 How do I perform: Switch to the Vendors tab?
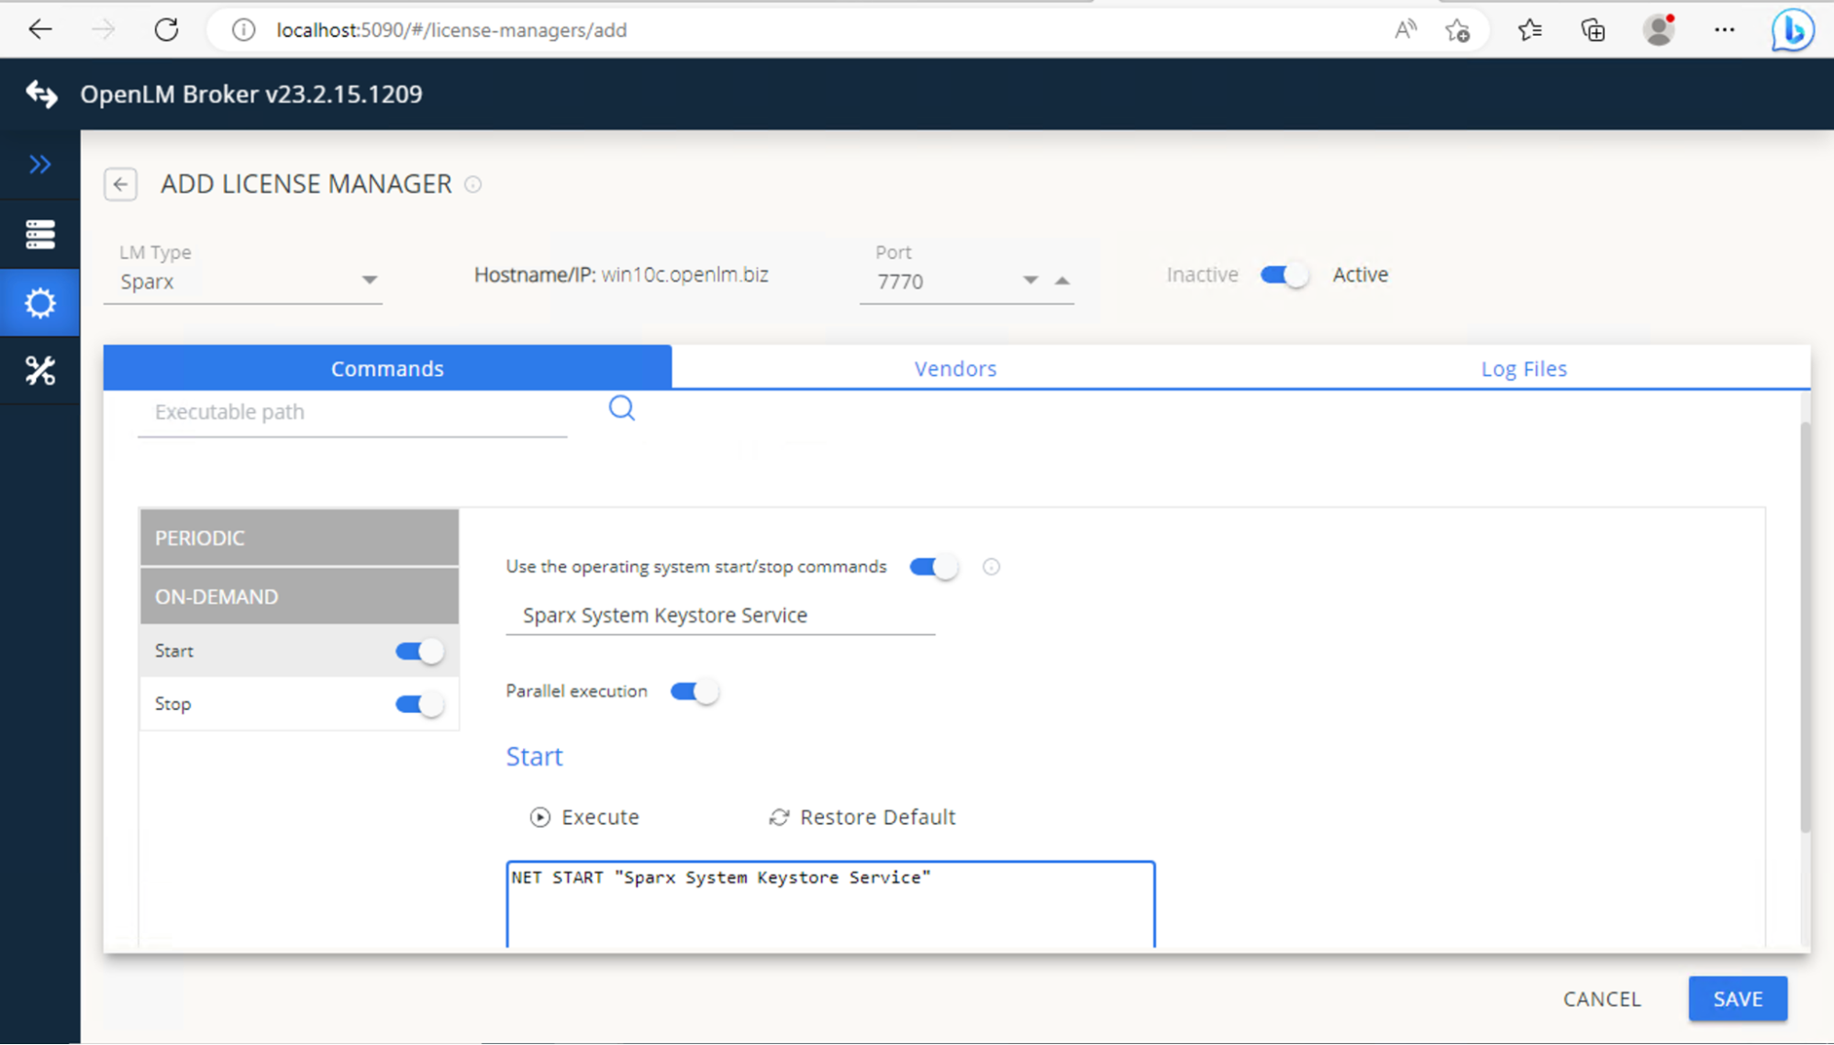point(955,368)
